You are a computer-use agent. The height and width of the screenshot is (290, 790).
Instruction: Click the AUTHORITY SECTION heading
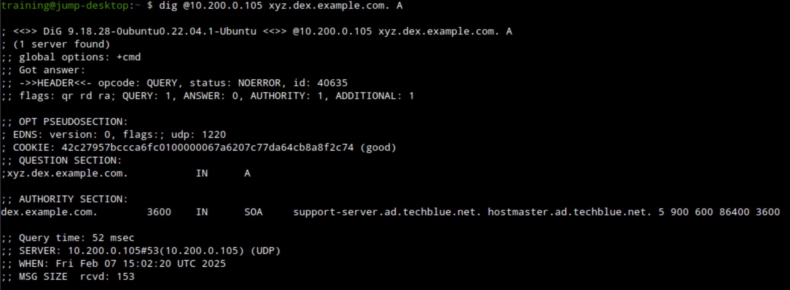(73, 199)
